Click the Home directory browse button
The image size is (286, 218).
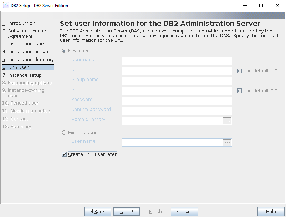227,121
